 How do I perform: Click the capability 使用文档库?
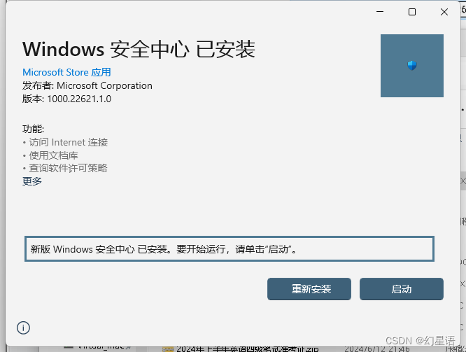53,155
